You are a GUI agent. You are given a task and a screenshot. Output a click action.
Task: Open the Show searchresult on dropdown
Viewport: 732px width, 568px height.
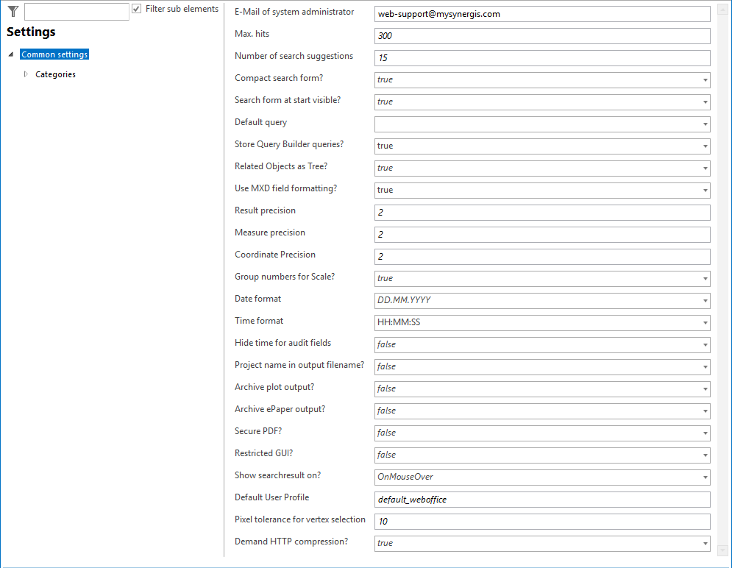coord(705,478)
